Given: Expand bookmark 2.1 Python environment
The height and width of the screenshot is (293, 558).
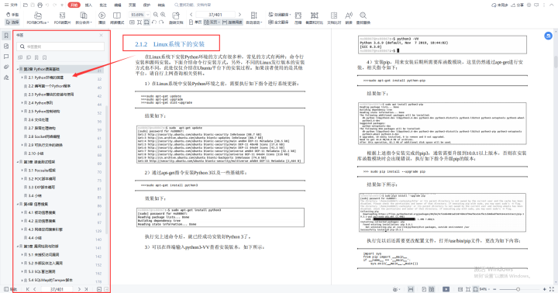Looking at the screenshot, I should pyautogui.click(x=22, y=78).
